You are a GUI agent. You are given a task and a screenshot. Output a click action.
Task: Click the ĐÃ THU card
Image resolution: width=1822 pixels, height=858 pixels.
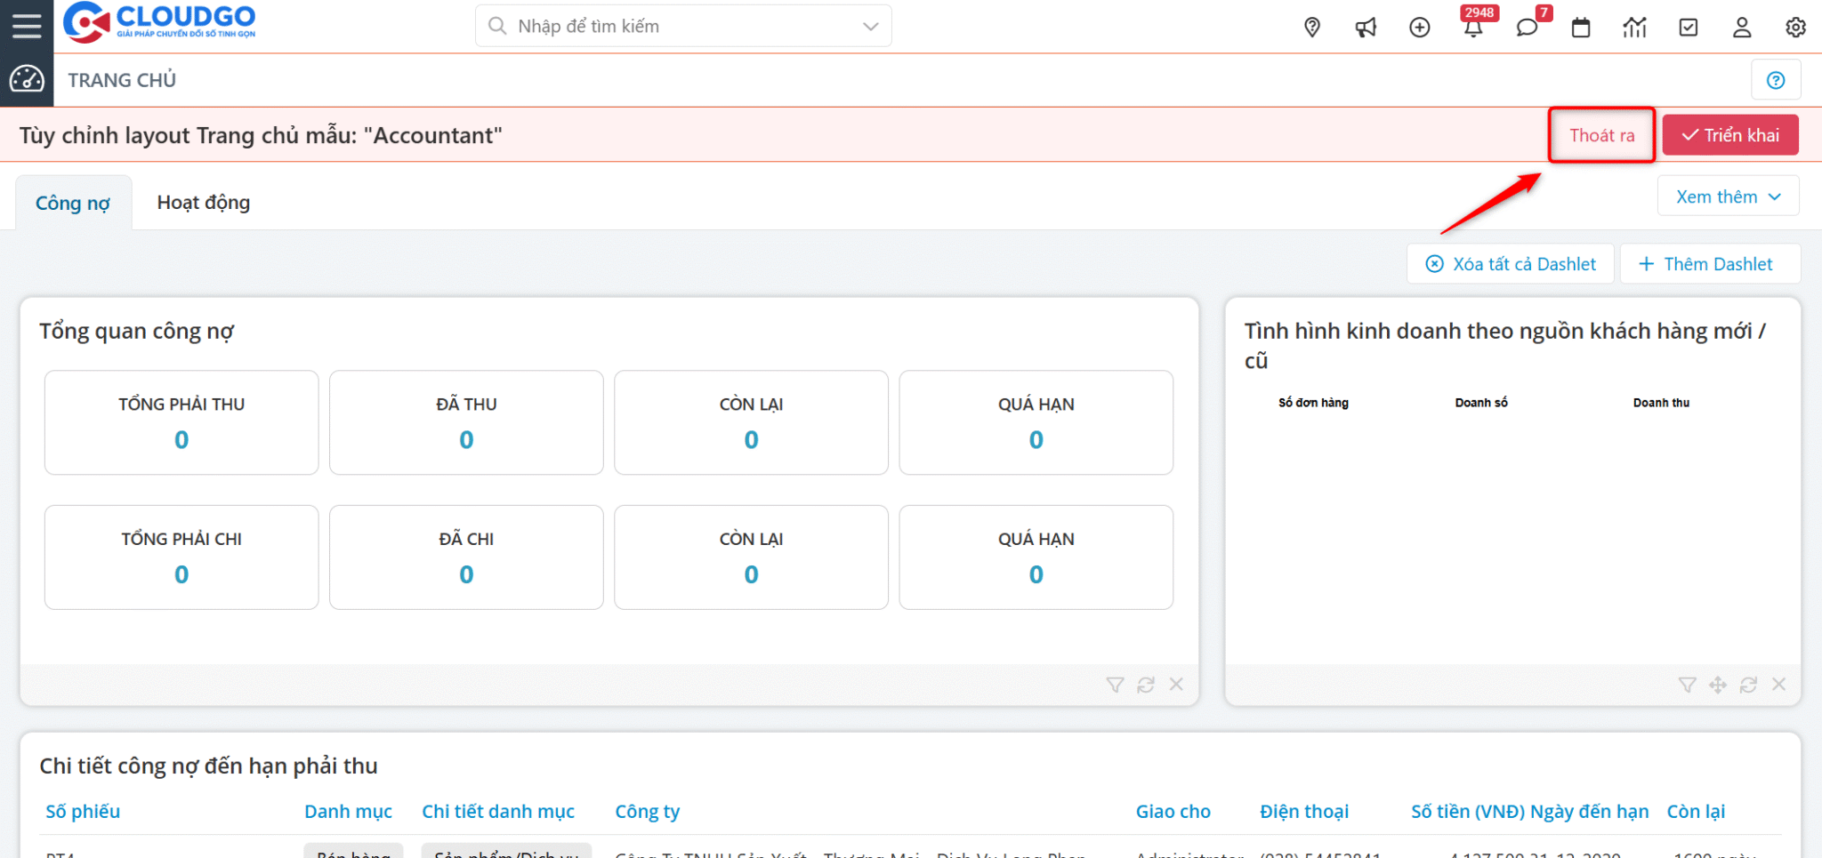[x=466, y=422]
